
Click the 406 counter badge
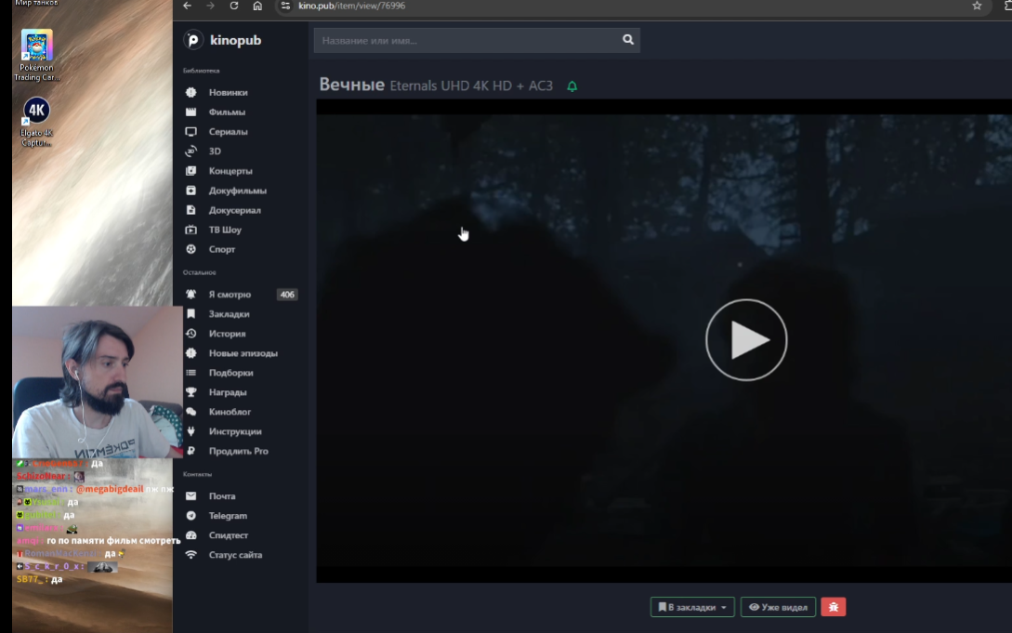pos(287,295)
